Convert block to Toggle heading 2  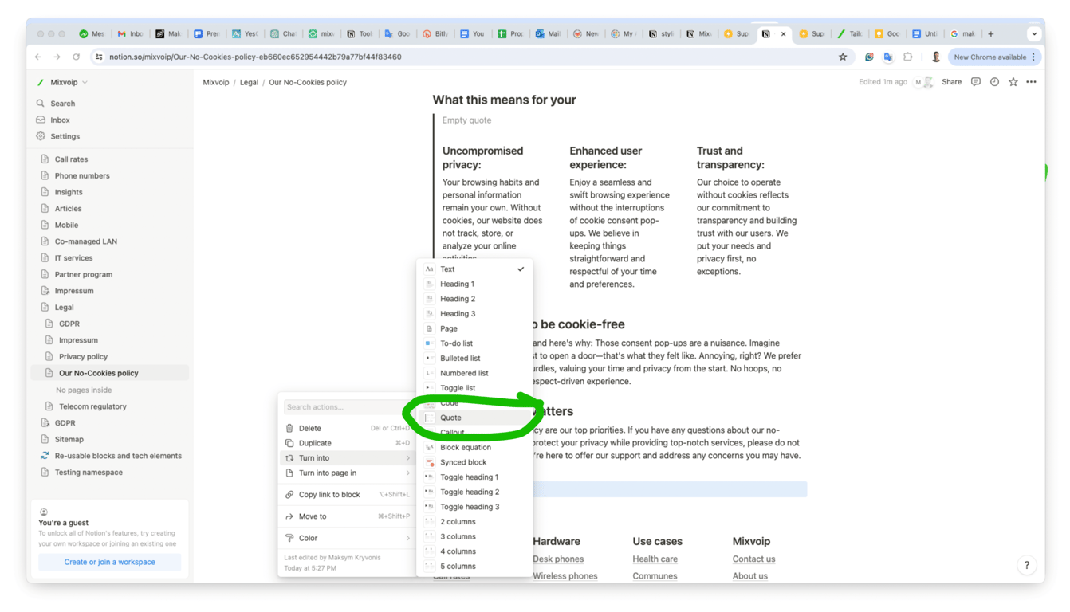pyautogui.click(x=474, y=492)
